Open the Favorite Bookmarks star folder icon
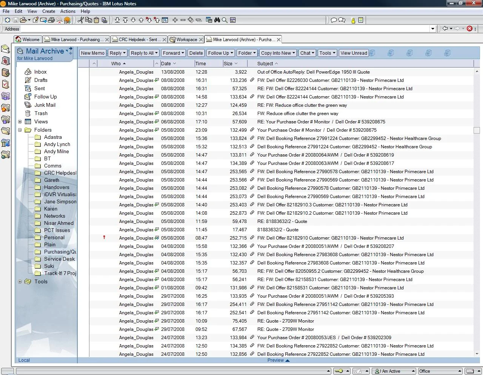The height and width of the screenshot is (375, 483). point(5,108)
